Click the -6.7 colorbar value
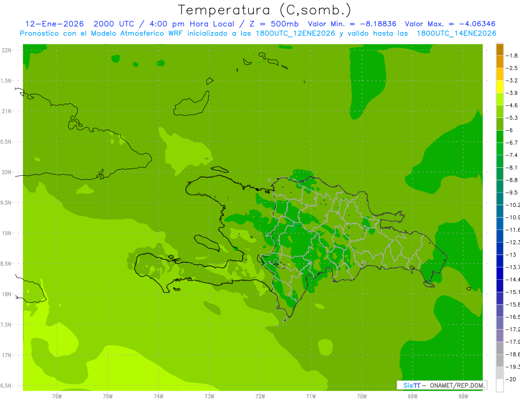Screen dimensions: 520x402 (x=512, y=143)
